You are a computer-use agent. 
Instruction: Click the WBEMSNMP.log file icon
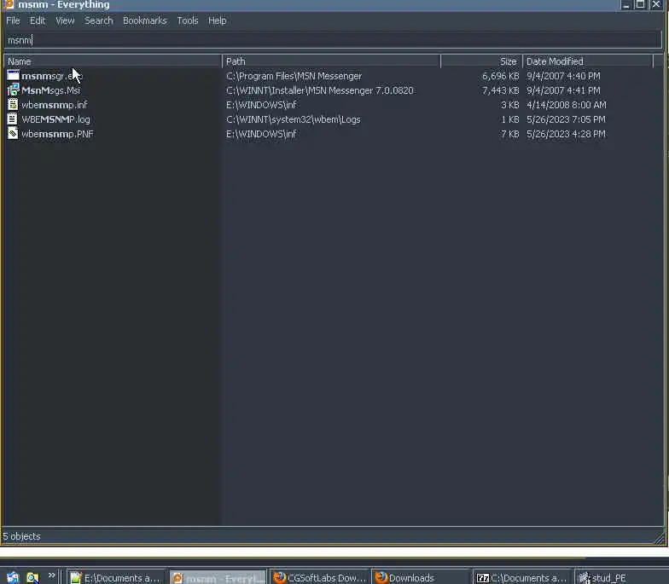tap(13, 119)
